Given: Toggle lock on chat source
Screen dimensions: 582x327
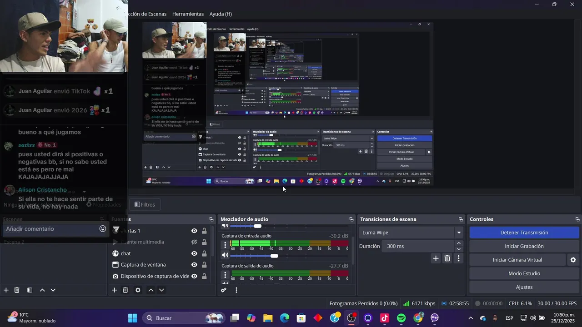Looking at the screenshot, I should 204,253.
